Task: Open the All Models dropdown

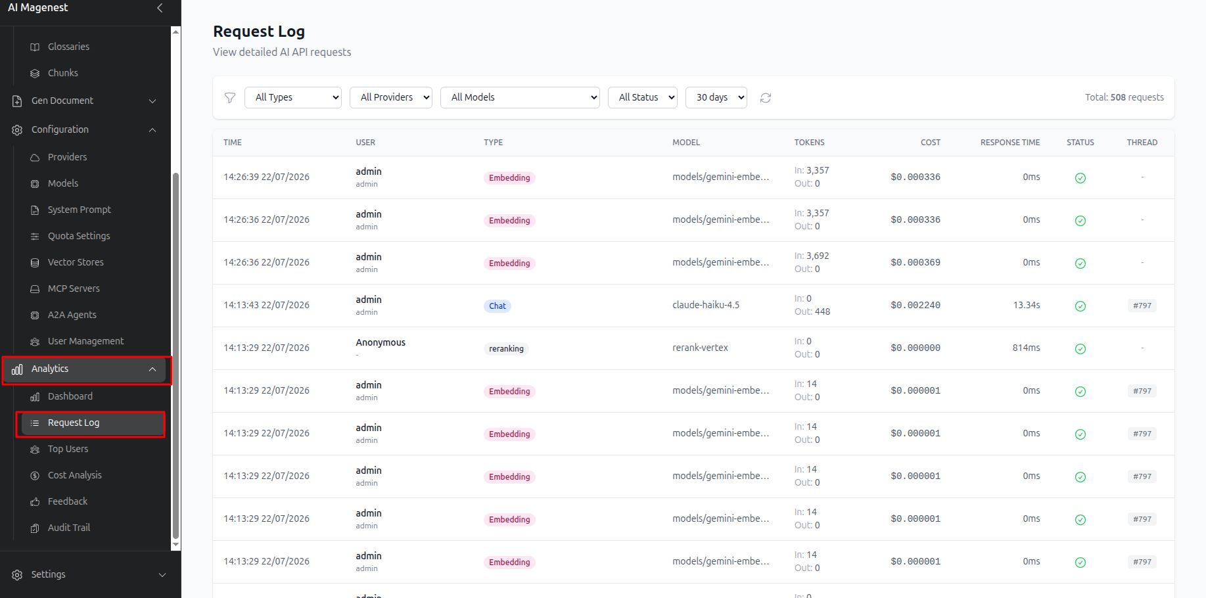Action: pos(520,97)
